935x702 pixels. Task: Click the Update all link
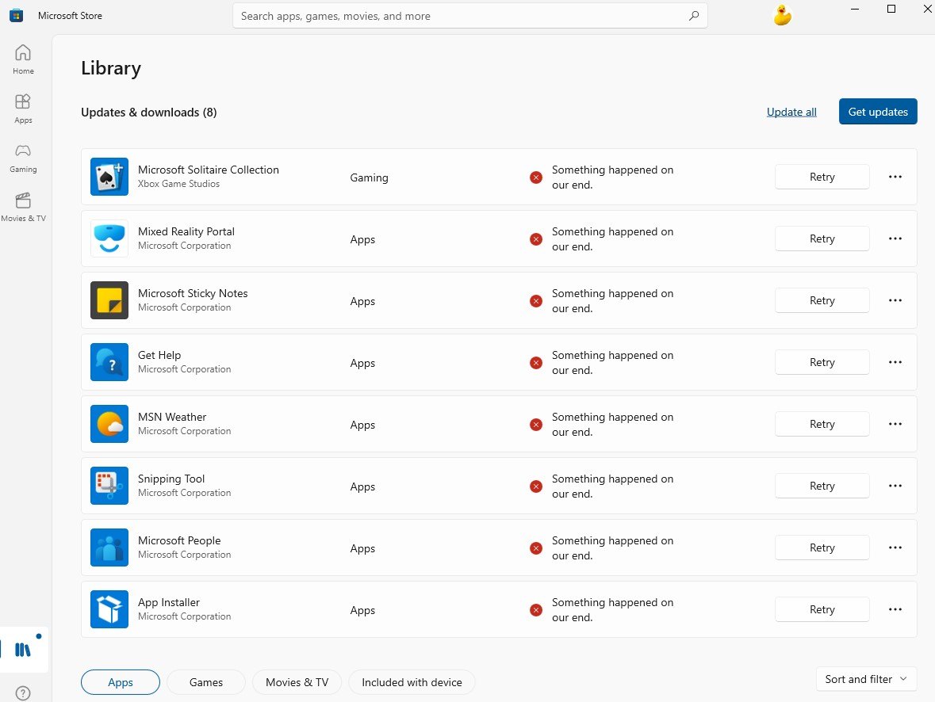point(791,112)
